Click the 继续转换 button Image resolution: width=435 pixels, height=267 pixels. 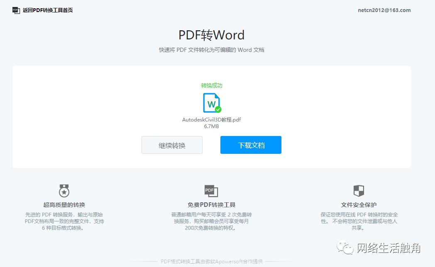172,145
